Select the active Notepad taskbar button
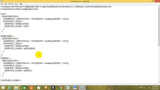Viewport: 160px width, 90px height. pyautogui.click(x=82, y=88)
